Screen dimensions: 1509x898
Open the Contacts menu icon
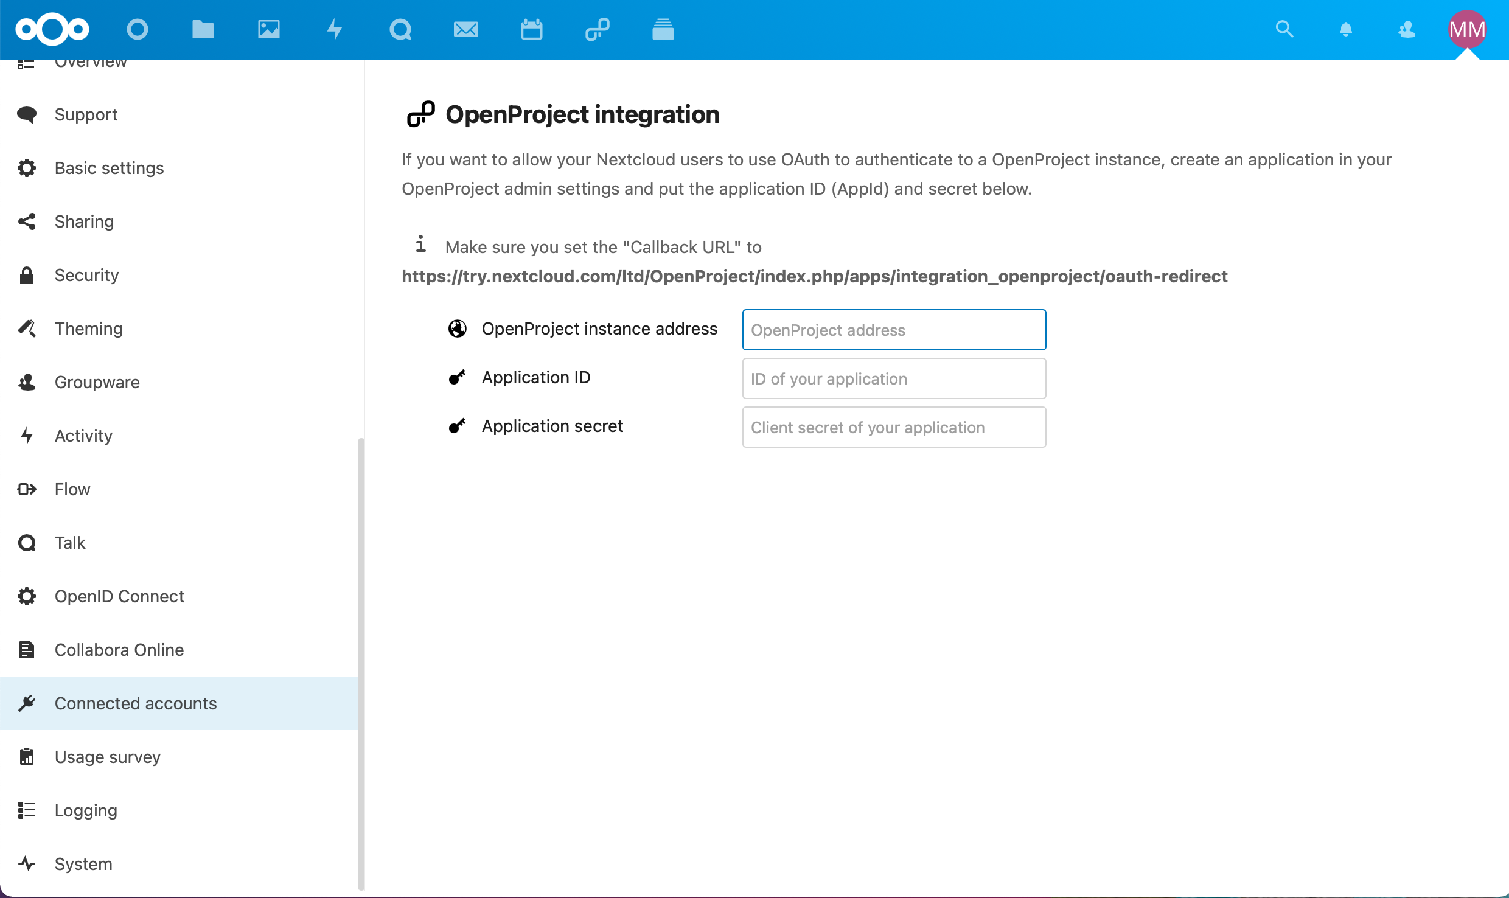coord(1407,29)
